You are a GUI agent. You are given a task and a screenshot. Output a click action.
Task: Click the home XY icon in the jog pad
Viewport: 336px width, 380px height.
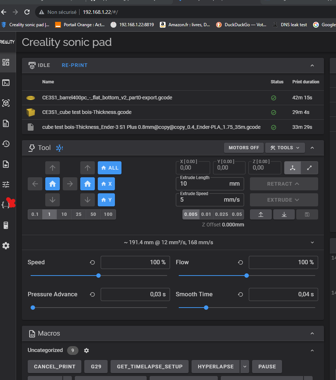pyautogui.click(x=53, y=184)
